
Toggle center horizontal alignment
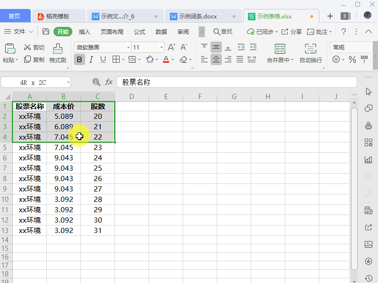(216, 60)
